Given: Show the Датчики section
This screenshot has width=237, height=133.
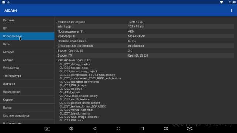Looking at the screenshot, I should pyautogui.click(x=27, y=84).
